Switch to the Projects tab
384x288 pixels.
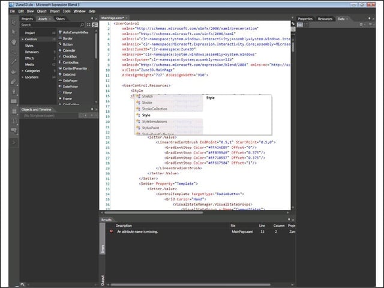[x=27, y=19]
